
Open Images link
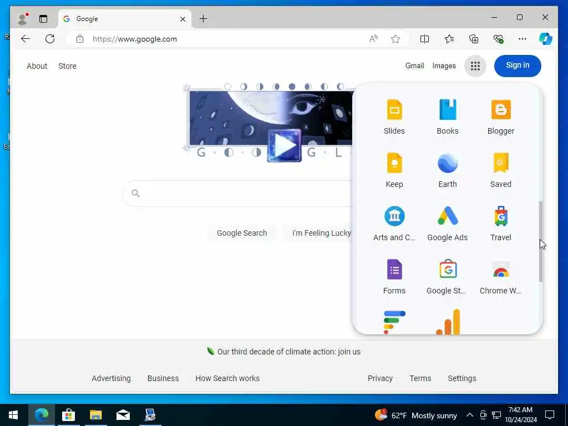coord(444,65)
